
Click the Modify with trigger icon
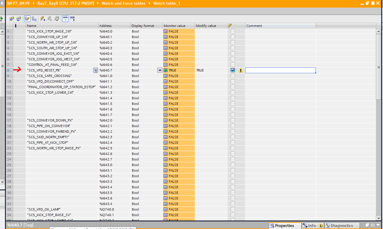(50, 19)
